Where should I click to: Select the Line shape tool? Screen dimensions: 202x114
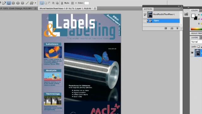click(x=27, y=3)
